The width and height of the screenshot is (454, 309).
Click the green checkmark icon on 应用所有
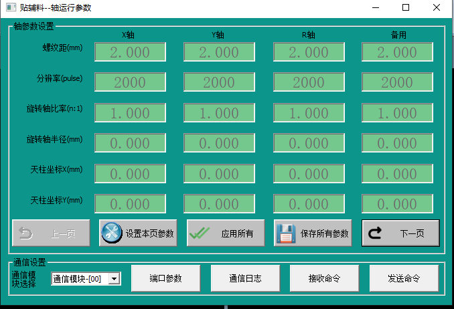coord(200,233)
